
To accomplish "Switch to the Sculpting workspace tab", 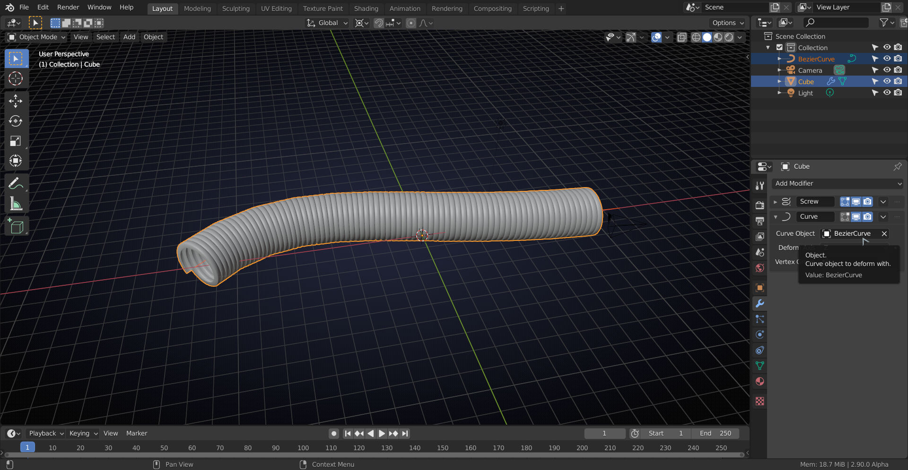I will pos(236,9).
